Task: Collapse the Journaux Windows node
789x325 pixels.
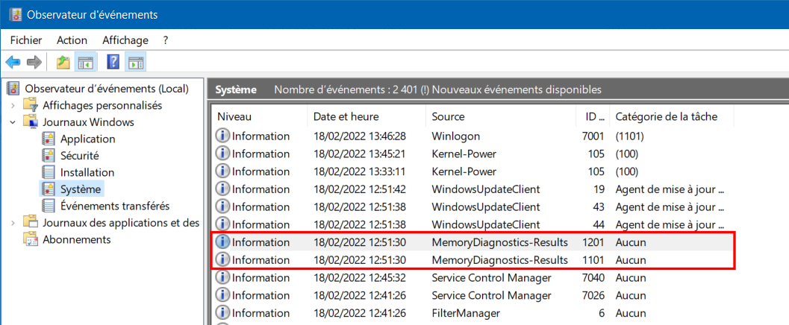Action: click(x=13, y=122)
